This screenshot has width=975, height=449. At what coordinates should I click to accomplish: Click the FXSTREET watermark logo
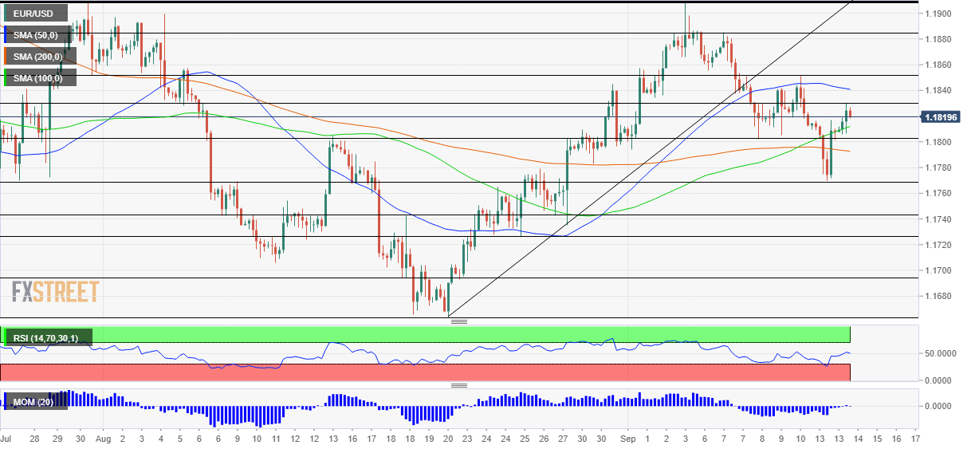[55, 292]
